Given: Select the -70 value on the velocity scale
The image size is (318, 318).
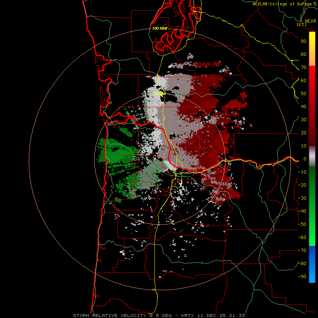Looking at the screenshot, I should (x=302, y=251).
